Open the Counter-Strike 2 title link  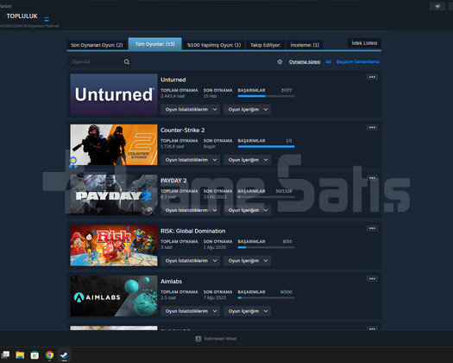point(182,130)
